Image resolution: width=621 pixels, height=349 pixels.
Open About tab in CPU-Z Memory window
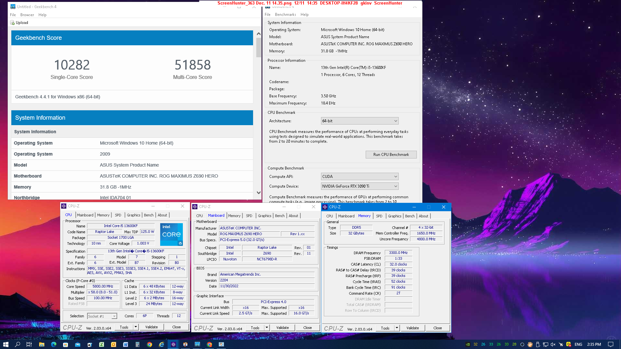click(x=423, y=216)
